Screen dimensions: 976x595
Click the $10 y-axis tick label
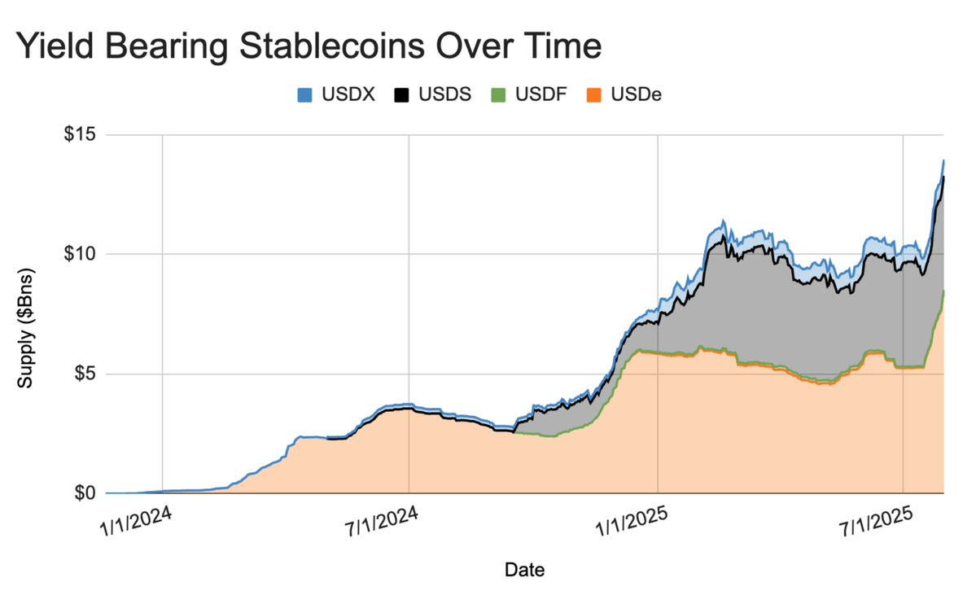click(x=81, y=254)
